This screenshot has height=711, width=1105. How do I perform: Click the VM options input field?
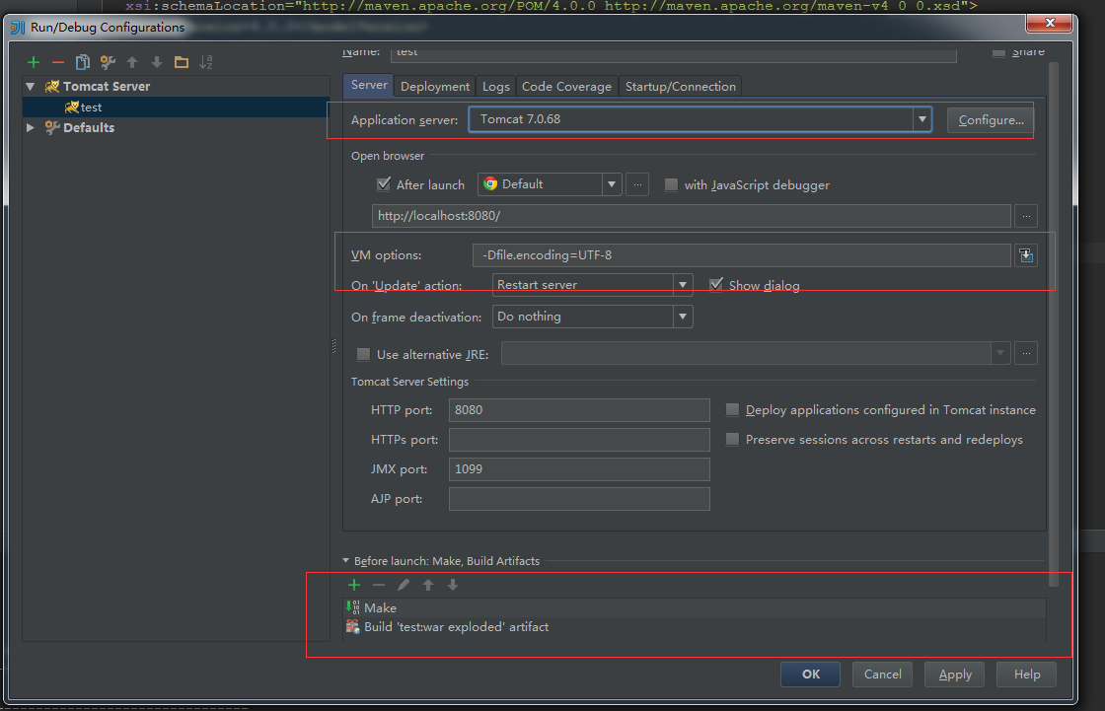(x=741, y=255)
